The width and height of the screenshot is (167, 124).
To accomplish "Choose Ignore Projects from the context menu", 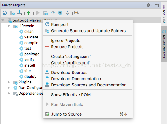I will (x=88, y=41).
